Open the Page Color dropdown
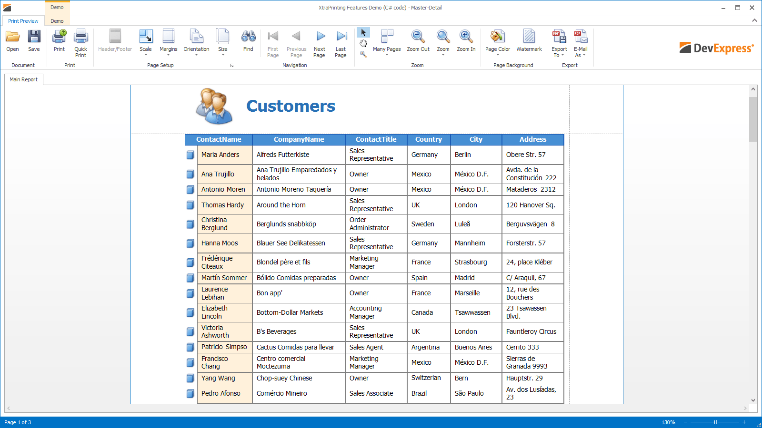 (498, 43)
